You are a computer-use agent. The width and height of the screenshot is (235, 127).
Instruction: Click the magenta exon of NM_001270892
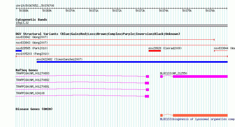[147, 83]
